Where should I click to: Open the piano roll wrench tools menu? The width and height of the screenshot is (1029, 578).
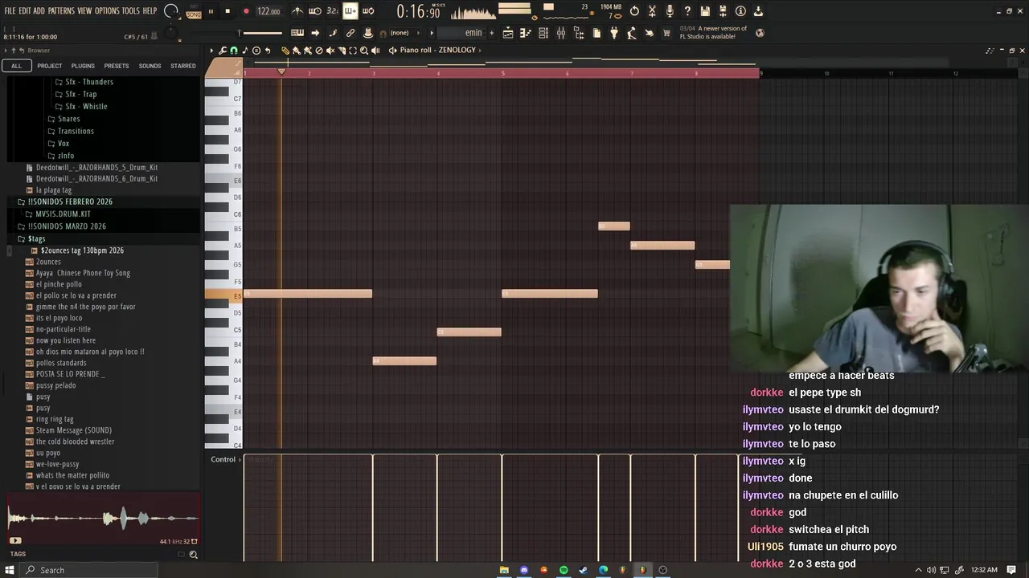223,51
